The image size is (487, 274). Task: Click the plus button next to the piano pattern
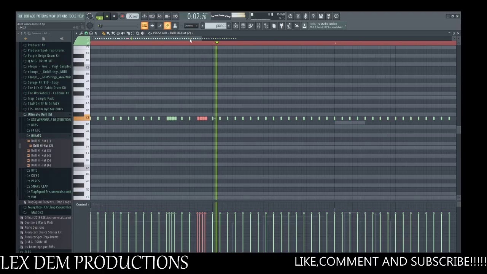228,25
